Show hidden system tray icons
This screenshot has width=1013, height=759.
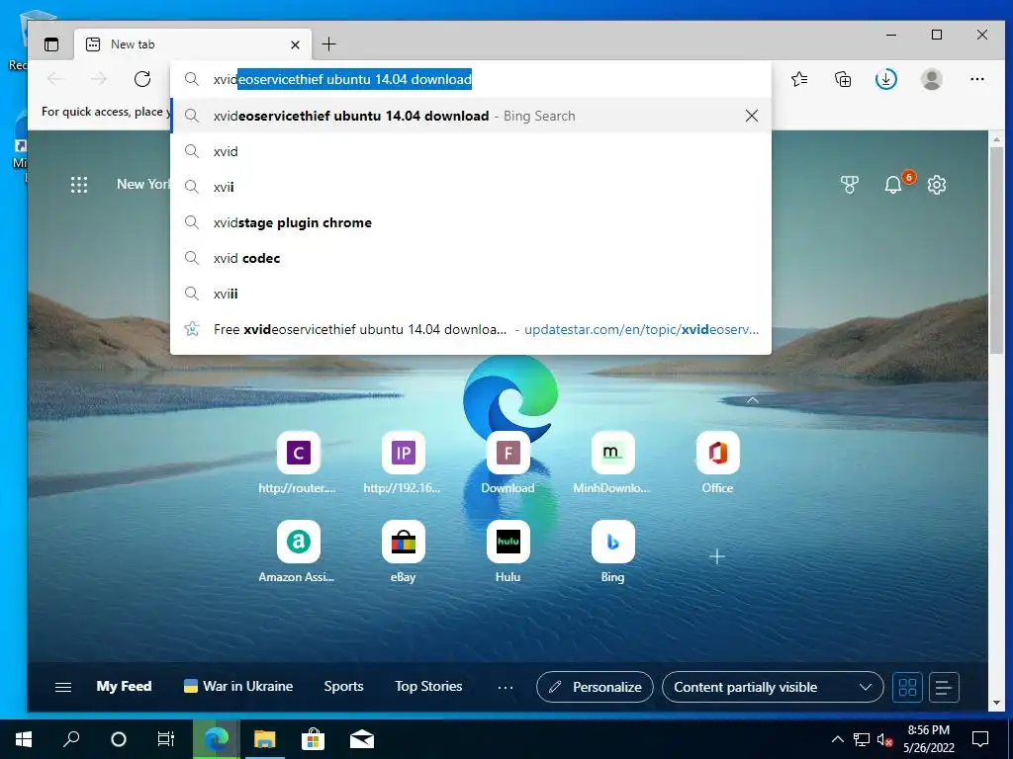[x=837, y=739]
